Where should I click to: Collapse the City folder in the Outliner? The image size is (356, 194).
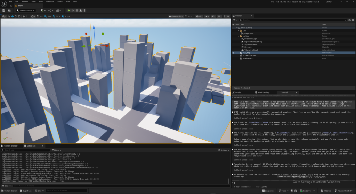238,30
